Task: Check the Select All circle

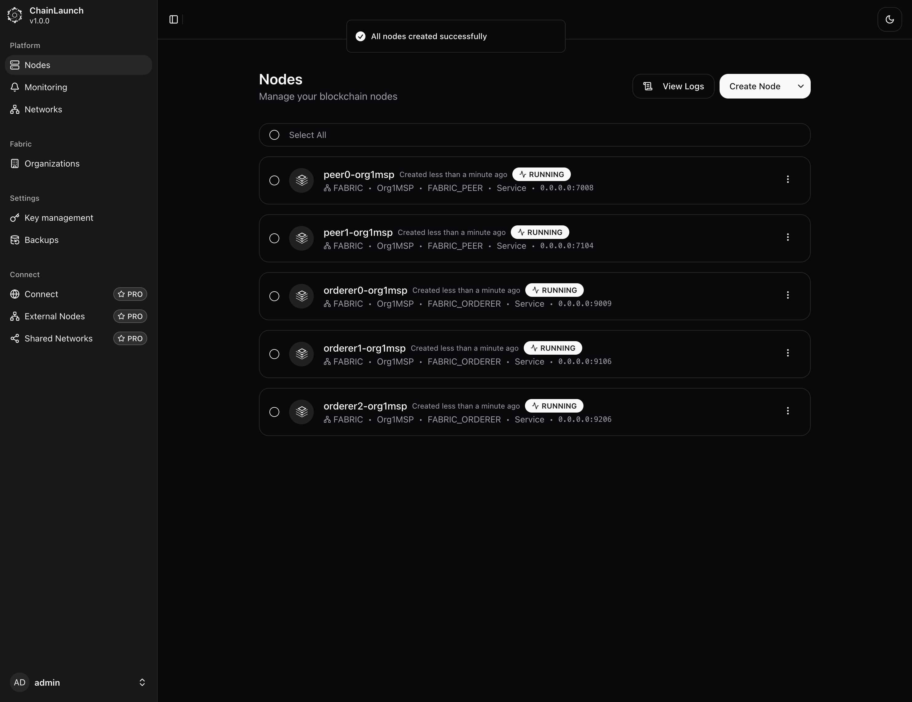Action: pyautogui.click(x=274, y=135)
